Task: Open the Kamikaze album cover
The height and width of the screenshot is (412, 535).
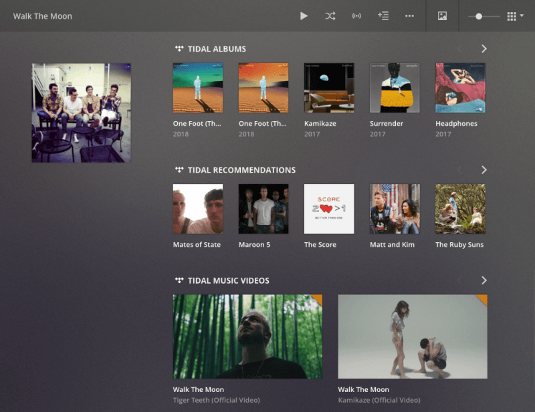Action: (329, 88)
